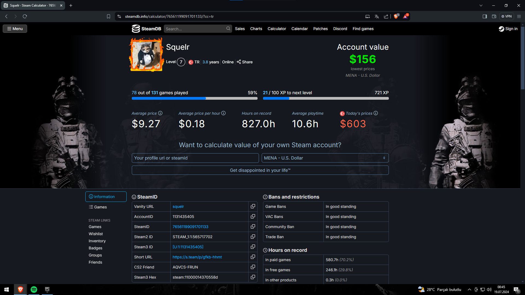525x295 pixels.
Task: Open the page translate icon
Action: coord(377,16)
